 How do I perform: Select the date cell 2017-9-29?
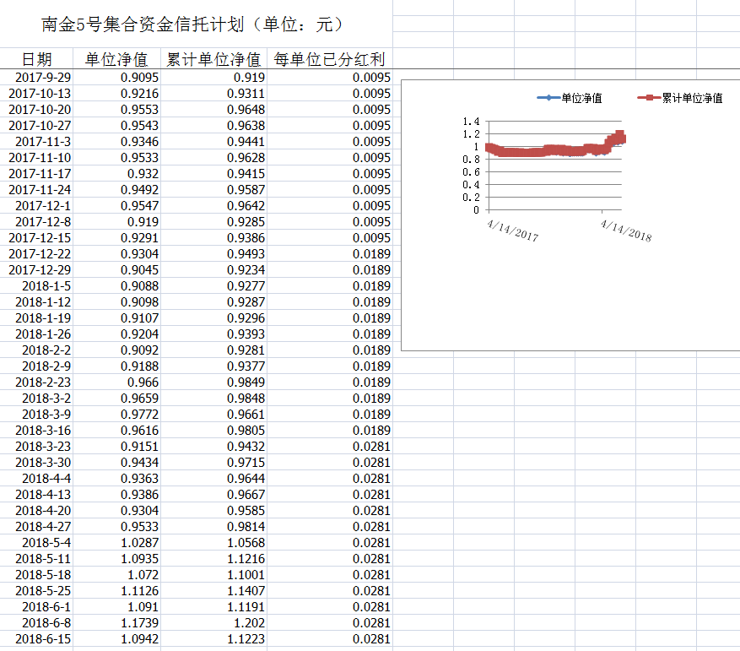[x=43, y=77]
